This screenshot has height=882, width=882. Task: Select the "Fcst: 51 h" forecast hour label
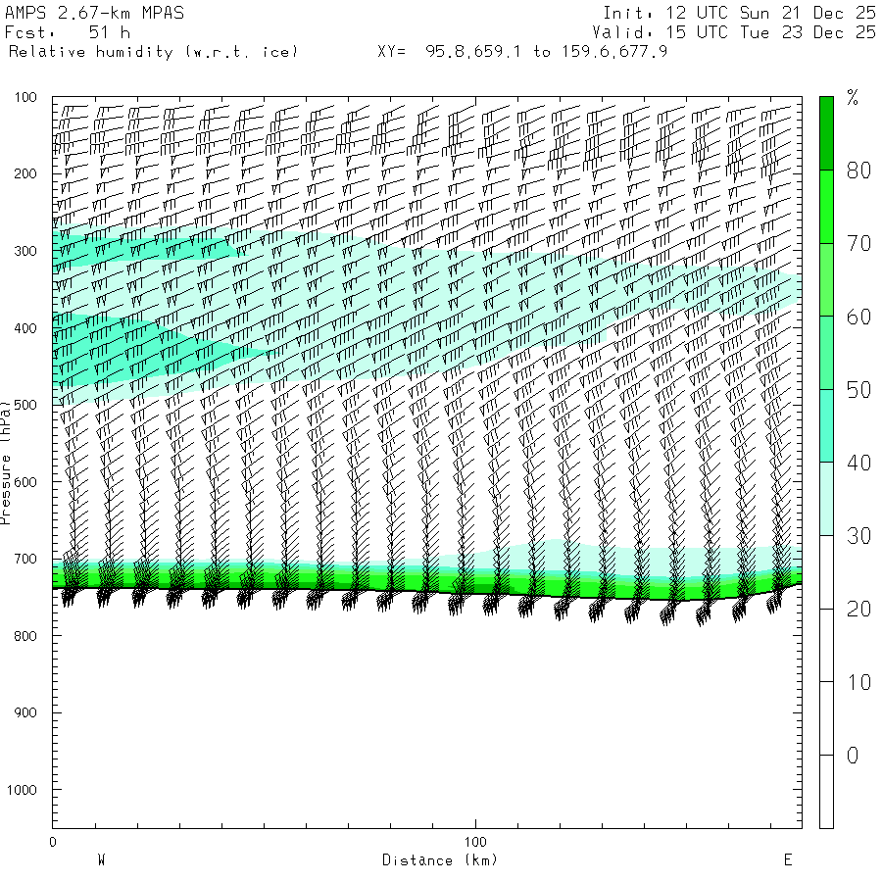[x=68, y=32]
